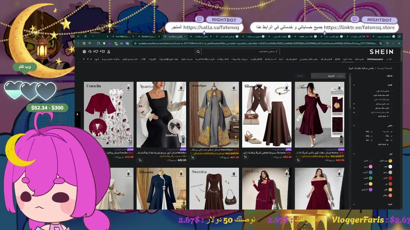
Task: Open the browser three-dot menu
Action: [x=78, y=43]
